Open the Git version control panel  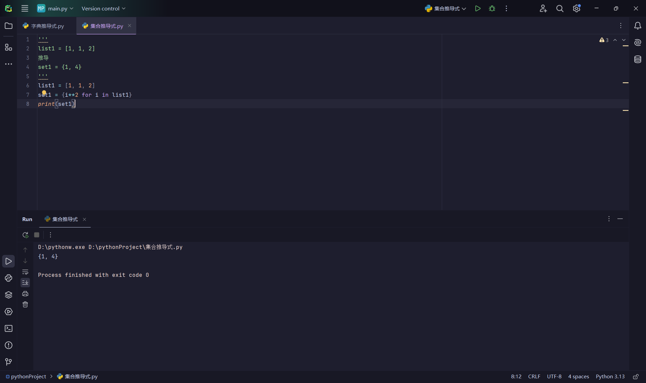click(x=8, y=362)
